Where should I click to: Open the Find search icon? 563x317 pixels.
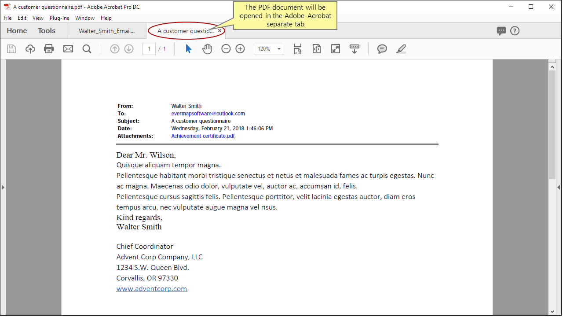click(87, 48)
